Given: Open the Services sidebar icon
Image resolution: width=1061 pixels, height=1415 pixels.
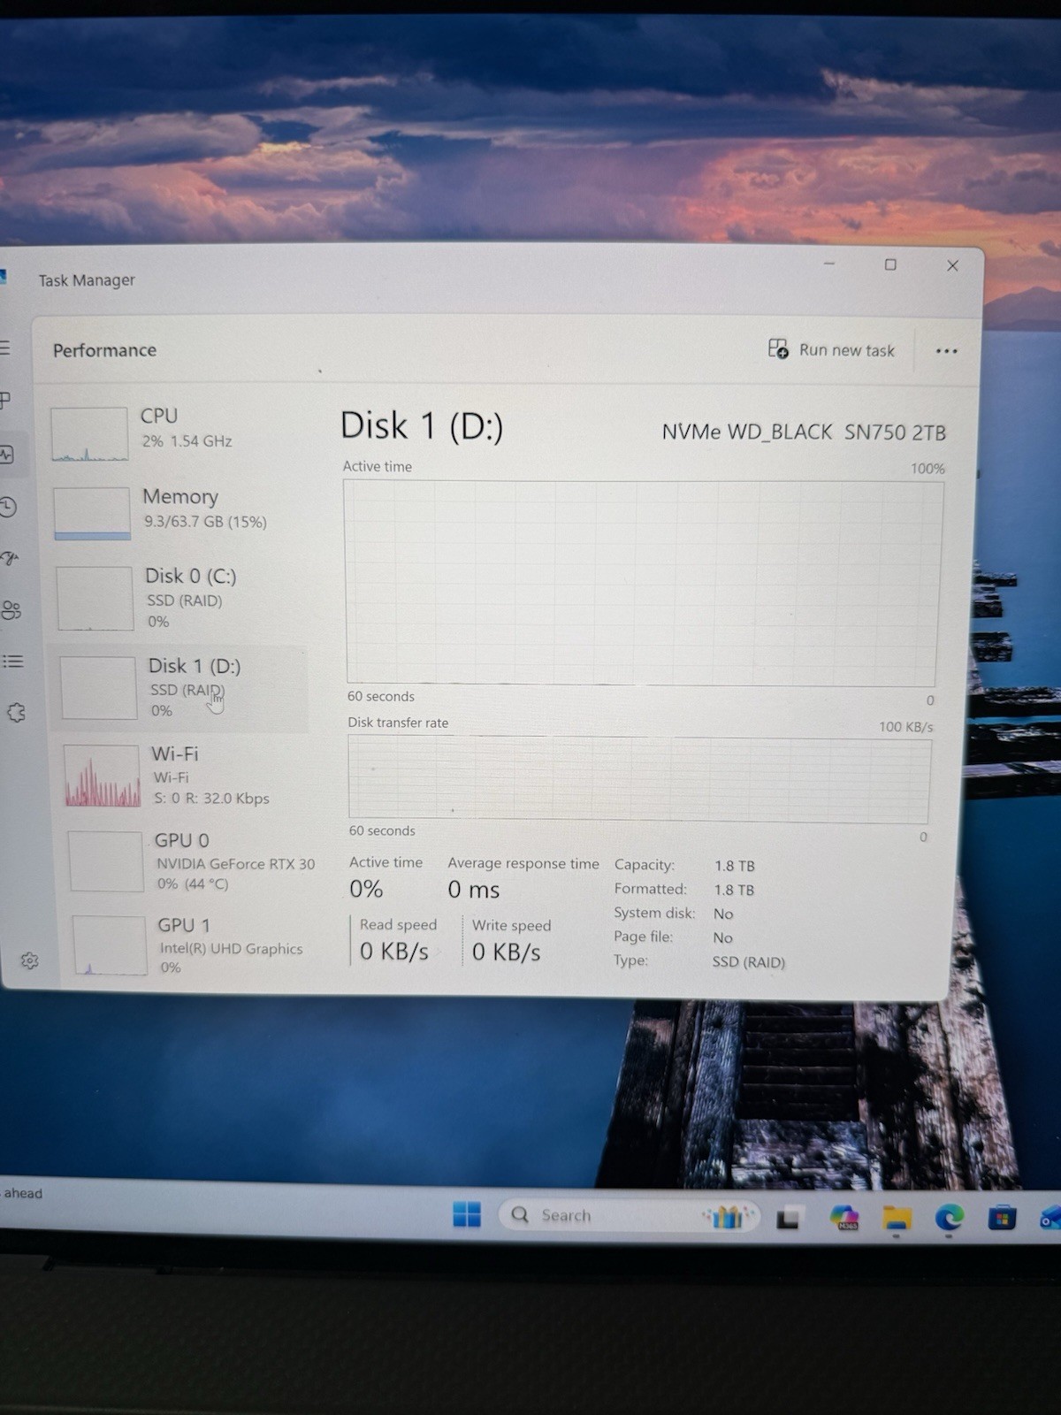Looking at the screenshot, I should point(16,713).
